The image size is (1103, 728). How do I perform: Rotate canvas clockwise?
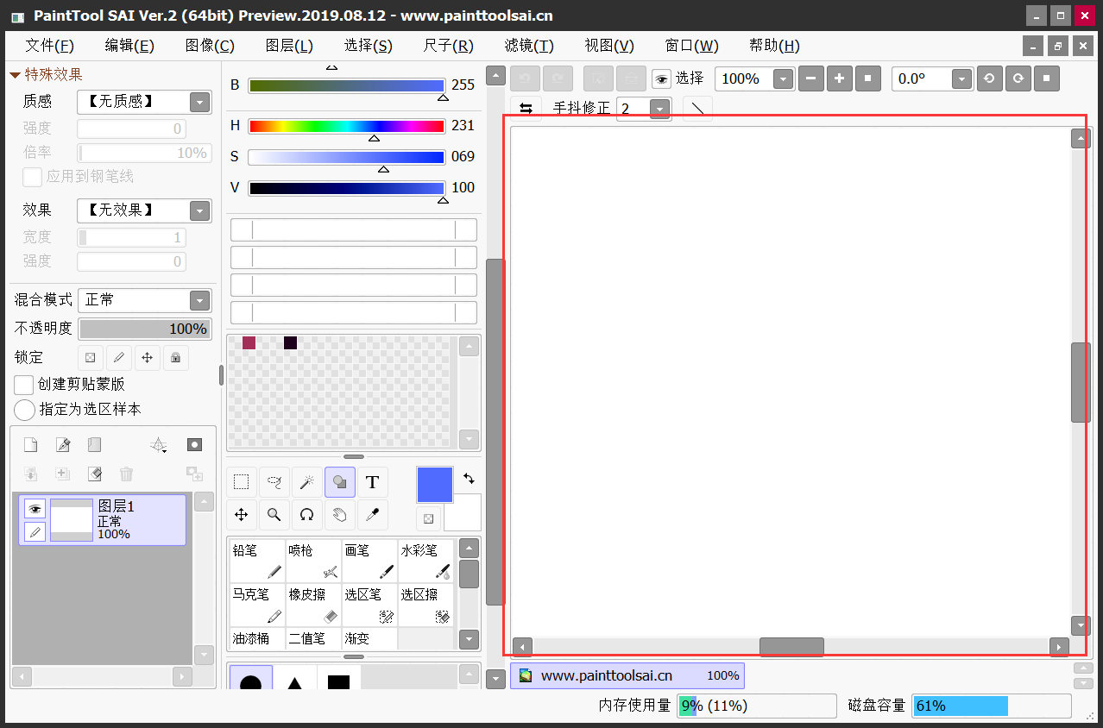click(x=1018, y=78)
